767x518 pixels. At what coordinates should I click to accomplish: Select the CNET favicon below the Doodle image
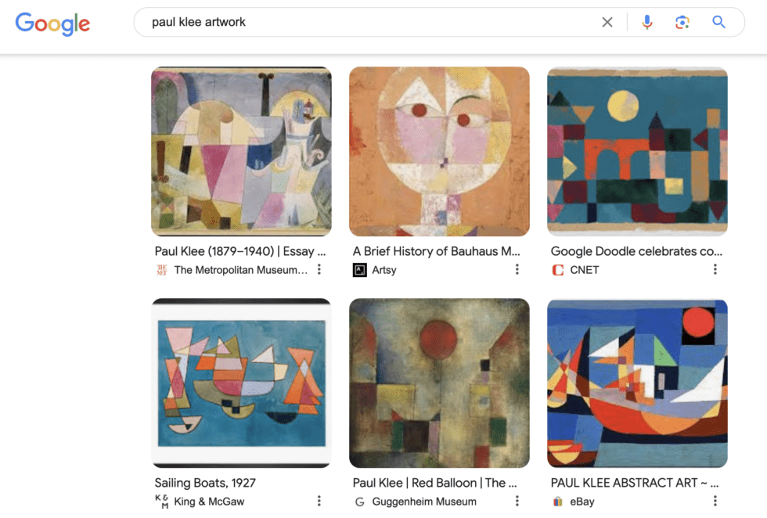(556, 270)
